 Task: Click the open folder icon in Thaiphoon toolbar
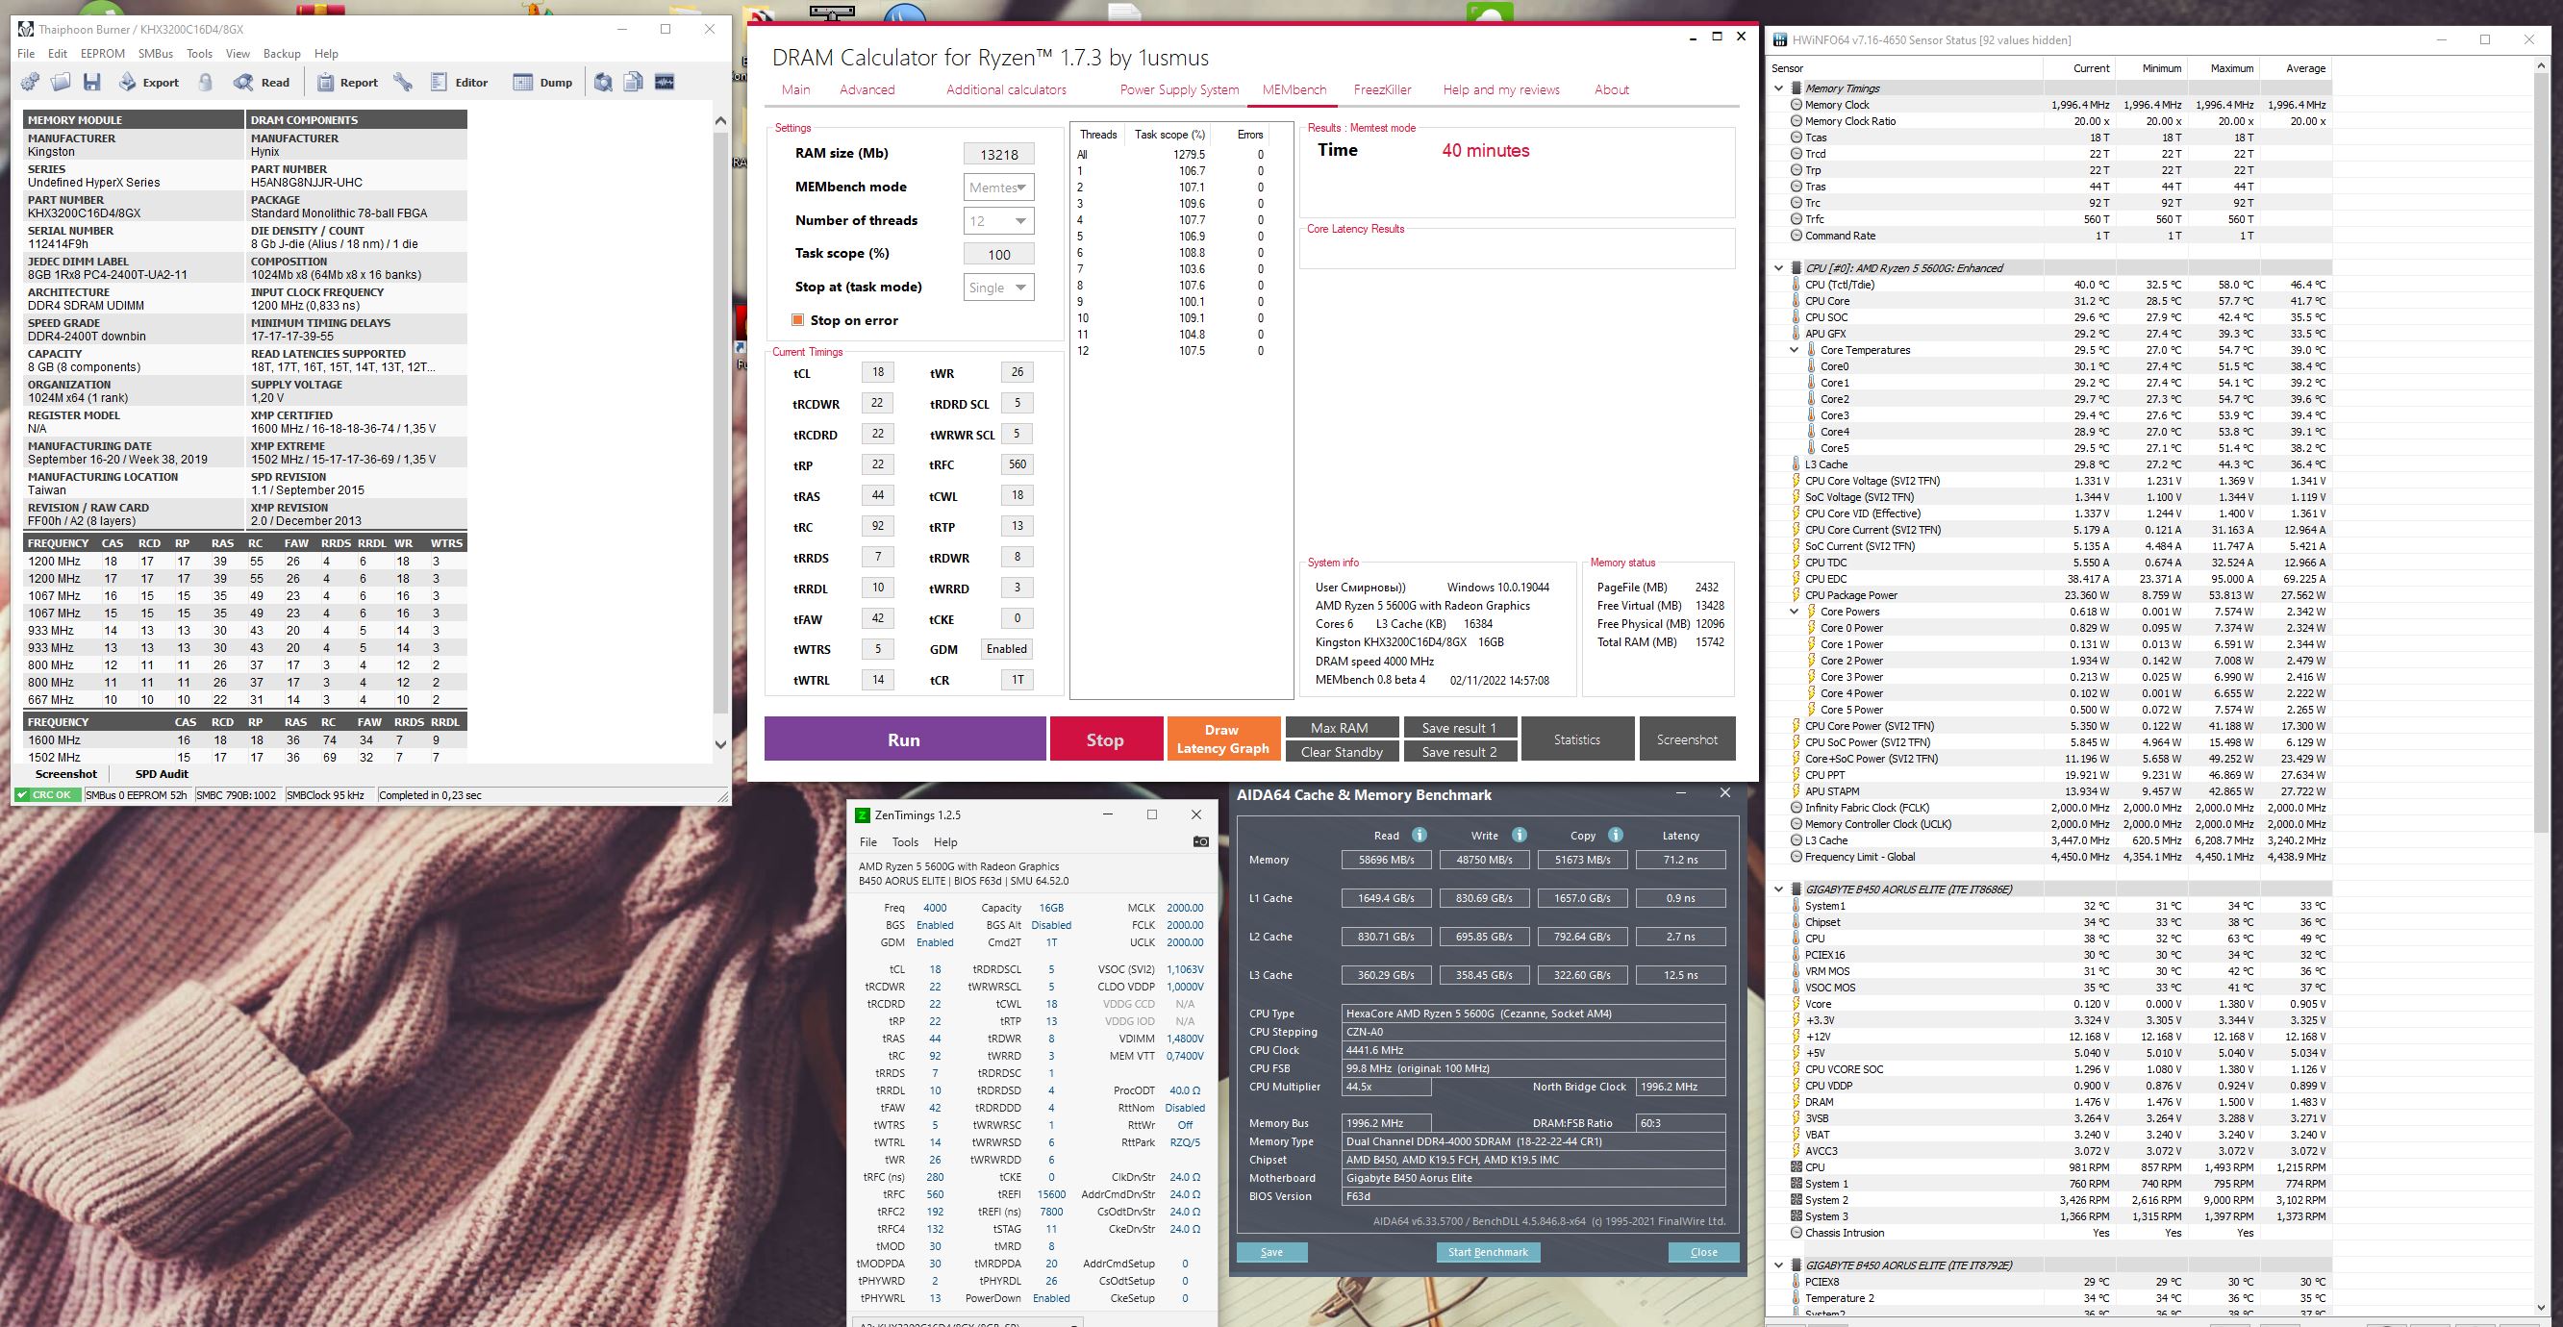click(x=61, y=83)
